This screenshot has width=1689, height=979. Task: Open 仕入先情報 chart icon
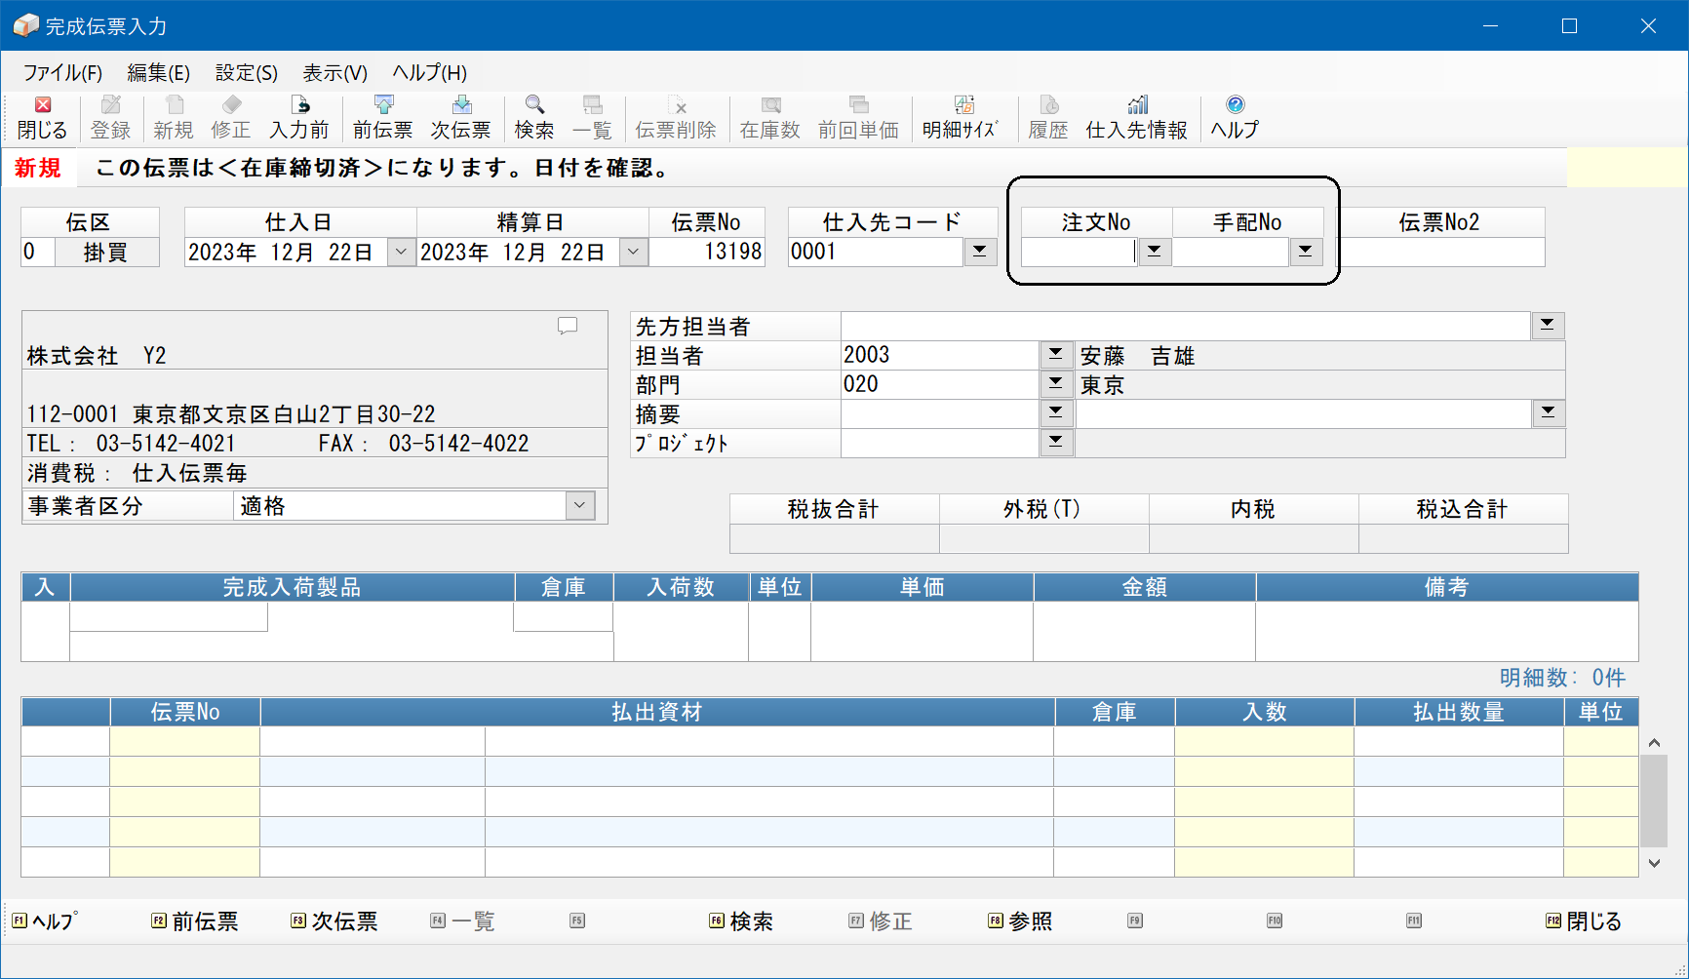[x=1136, y=105]
